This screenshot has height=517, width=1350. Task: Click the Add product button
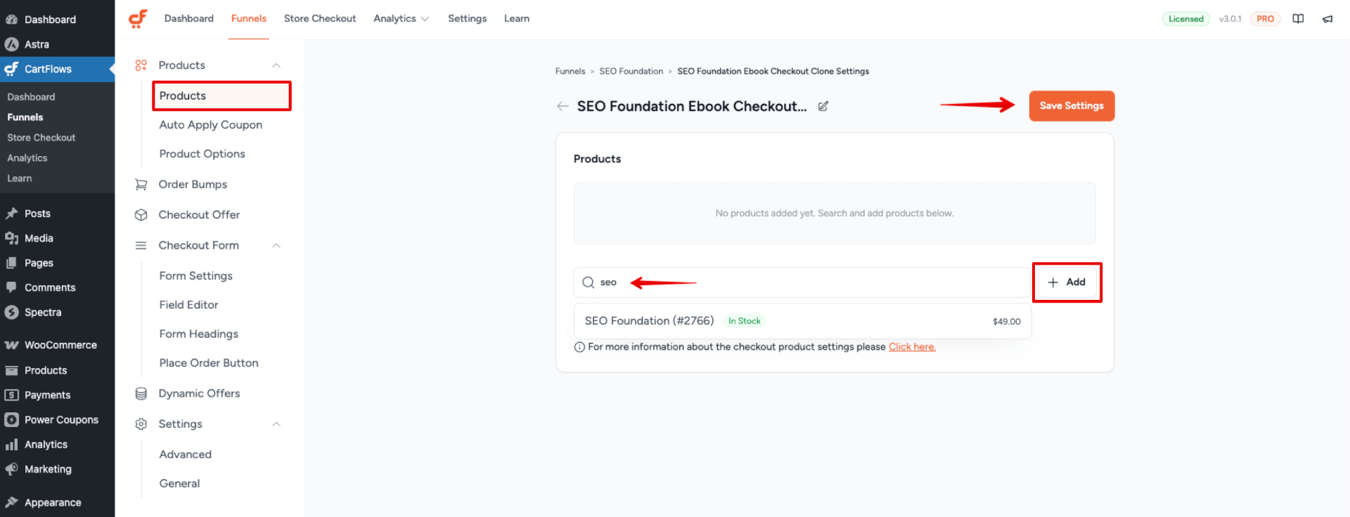[x=1067, y=282]
